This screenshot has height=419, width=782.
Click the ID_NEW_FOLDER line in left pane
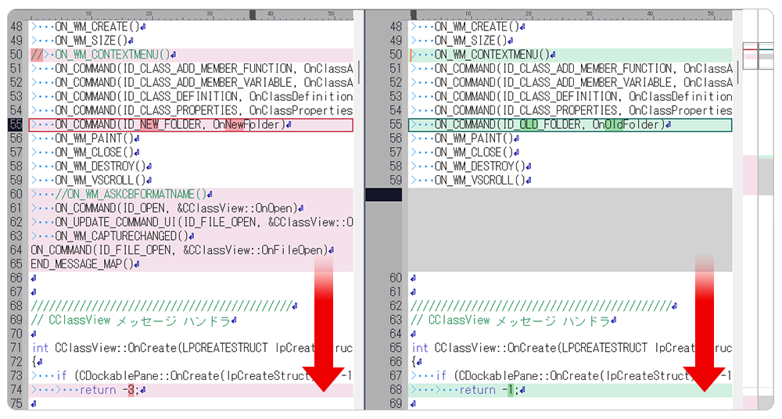tap(170, 124)
